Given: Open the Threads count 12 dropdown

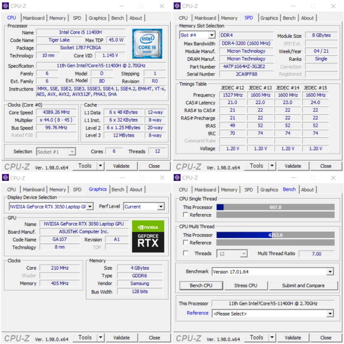Looking at the screenshot, I should point(244,254).
